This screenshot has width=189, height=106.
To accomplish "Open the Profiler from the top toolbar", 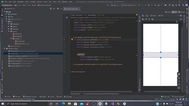I will pos(155,5).
